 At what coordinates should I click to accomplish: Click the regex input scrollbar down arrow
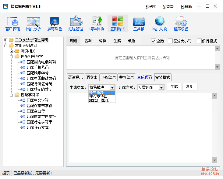click(x=217, y=67)
